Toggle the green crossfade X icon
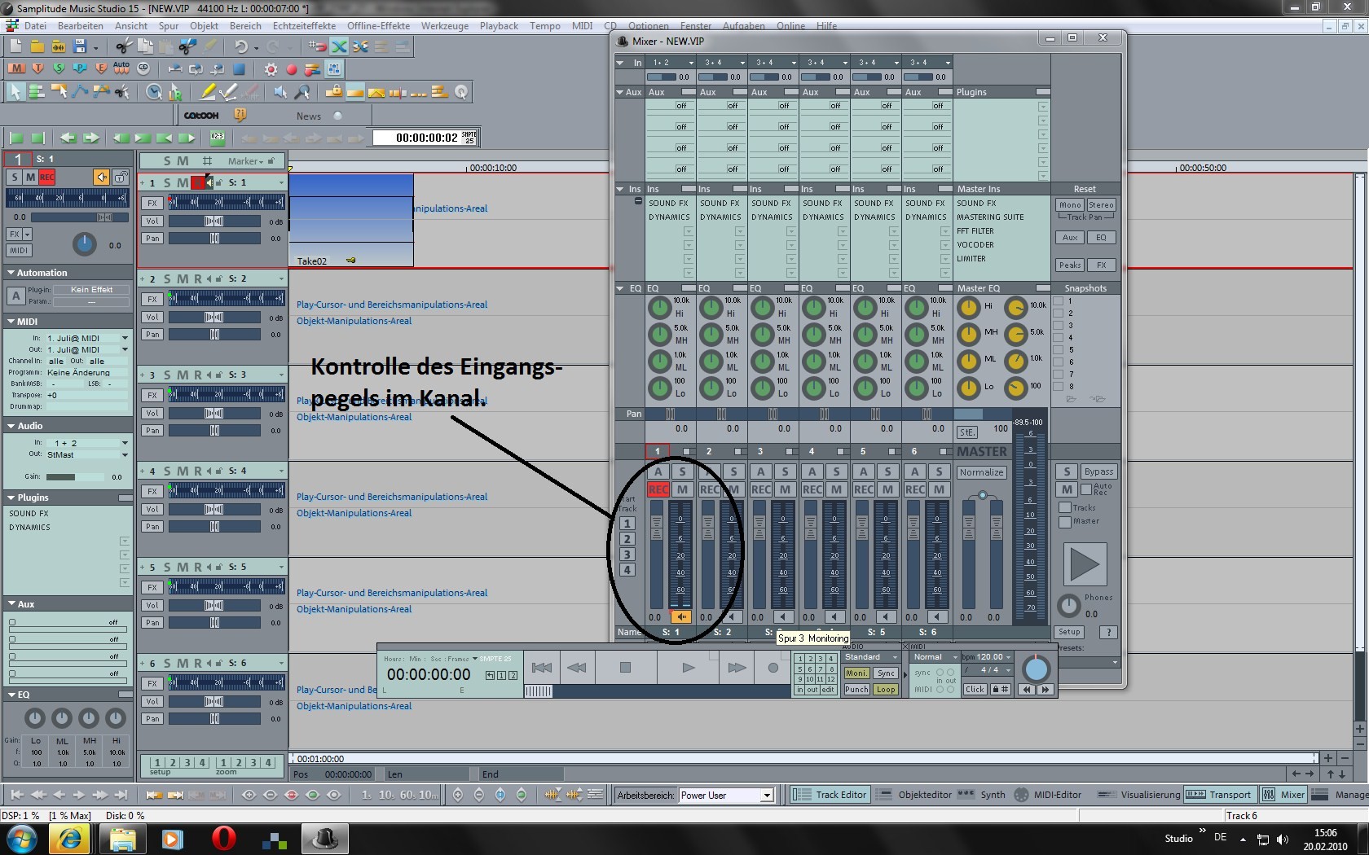Screen dimensions: 1369x855 [x=339, y=46]
